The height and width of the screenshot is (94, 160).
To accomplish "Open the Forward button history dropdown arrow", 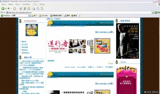I will click(17, 8).
